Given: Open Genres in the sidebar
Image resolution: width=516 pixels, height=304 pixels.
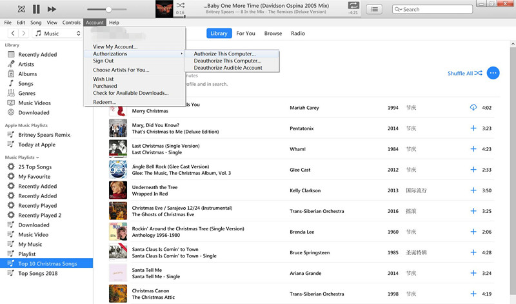Looking at the screenshot, I should click(x=26, y=93).
